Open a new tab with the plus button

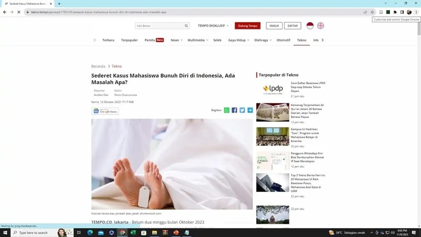click(x=59, y=4)
